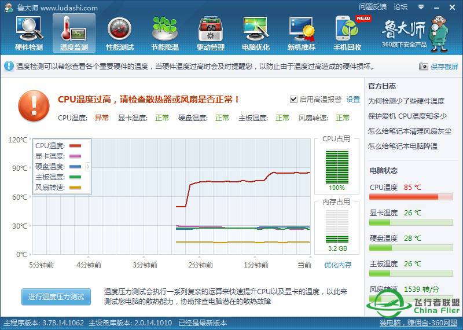This screenshot has width=463, height=330.
Task: Click the 主板温度 26℃ green bar
Action: coord(411,273)
